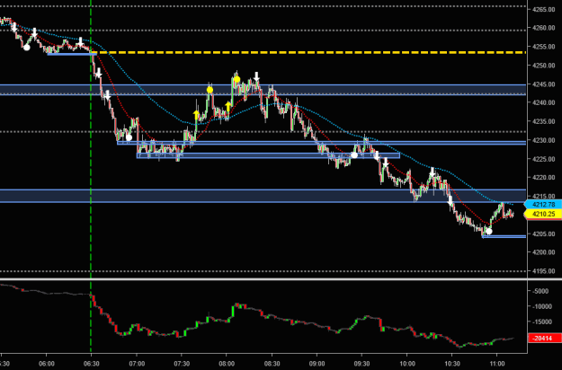
Task: Click the white down arrow near 10:15
Action: point(433,172)
